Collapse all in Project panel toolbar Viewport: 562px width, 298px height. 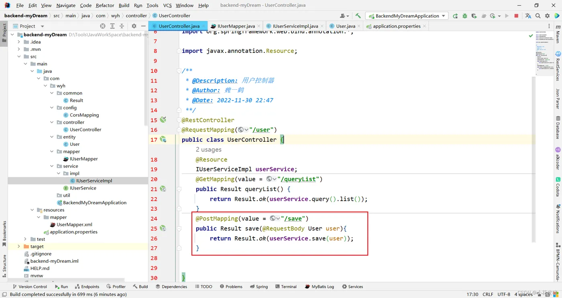tap(122, 26)
